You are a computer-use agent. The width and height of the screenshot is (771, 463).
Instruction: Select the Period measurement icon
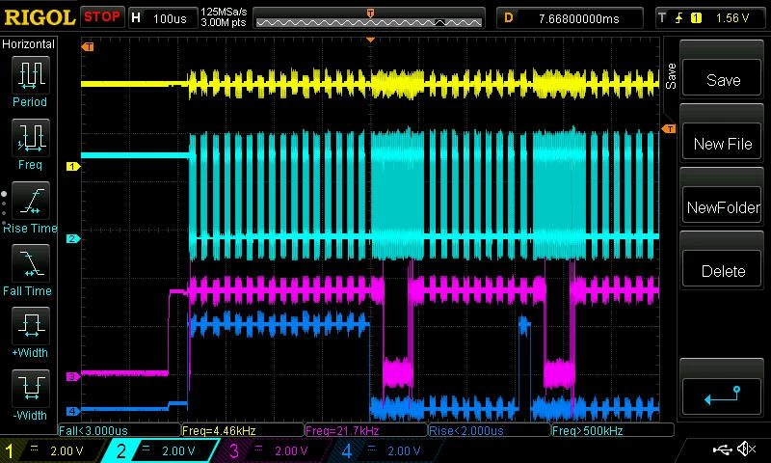coord(31,75)
